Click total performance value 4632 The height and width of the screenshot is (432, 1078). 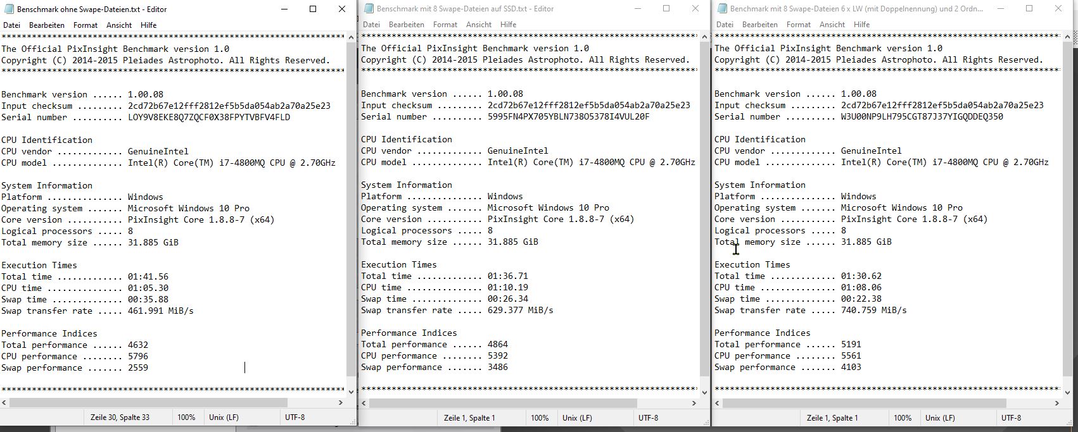138,345
